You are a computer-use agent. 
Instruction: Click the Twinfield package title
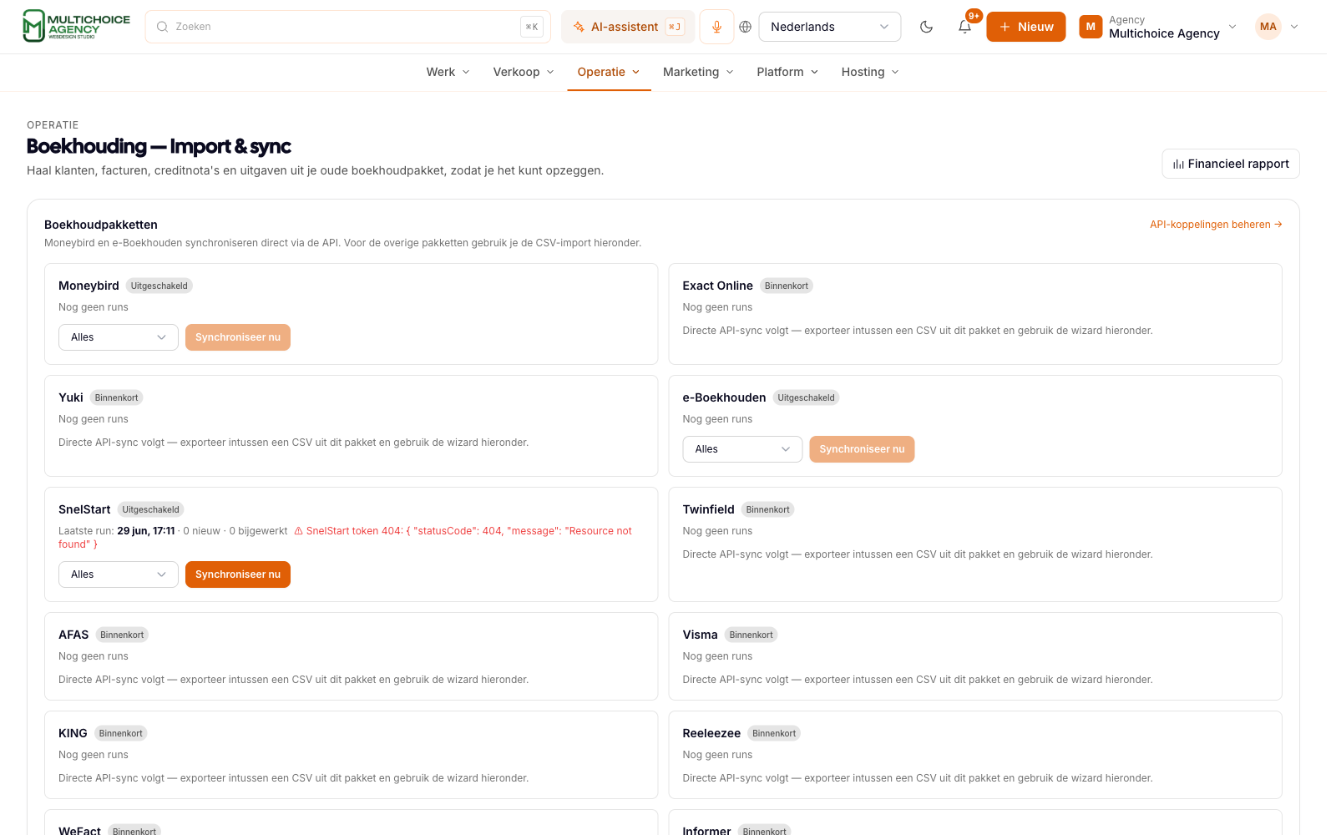(x=709, y=509)
